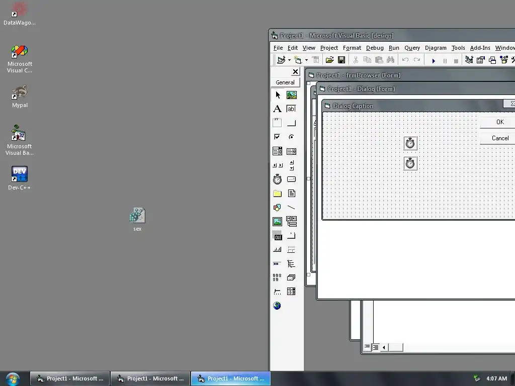
Task: Select the HScrollBar control tool
Action: point(278,165)
